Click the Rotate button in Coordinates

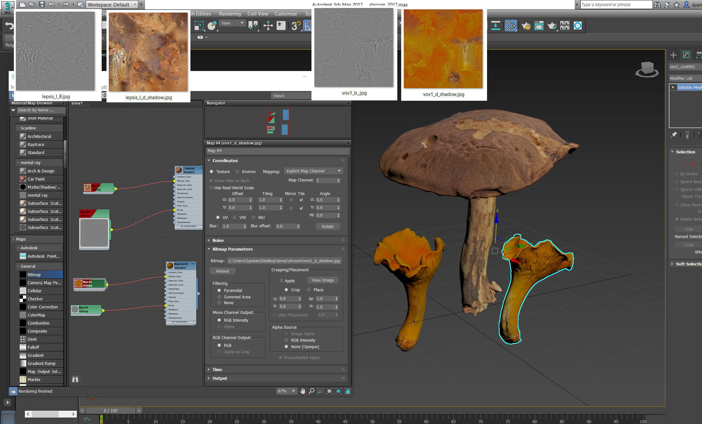pos(328,226)
